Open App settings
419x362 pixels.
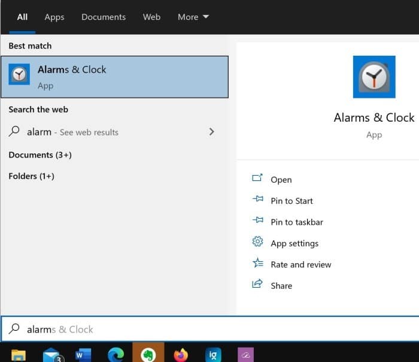coord(294,243)
